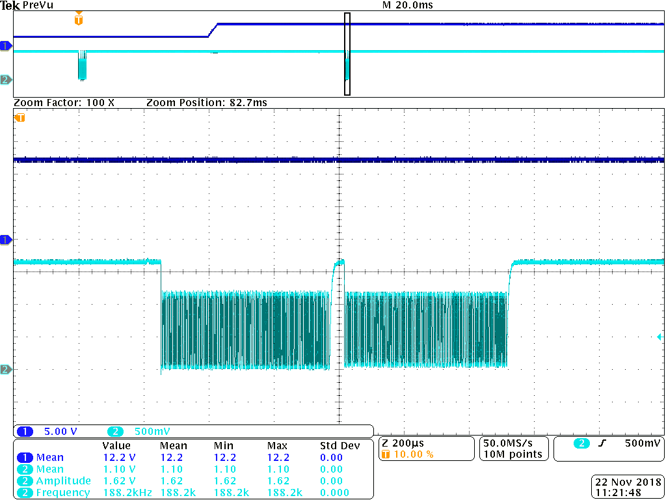The image size is (666, 500).
Task: Click the orange T icon in main graticule
Action: [20, 118]
